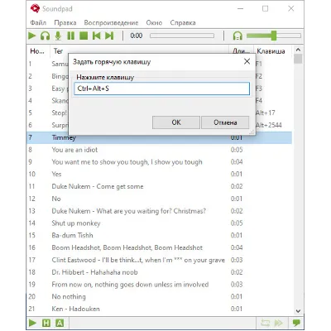Click the scrollbar down arrow
The image size is (331, 331).
298,311
